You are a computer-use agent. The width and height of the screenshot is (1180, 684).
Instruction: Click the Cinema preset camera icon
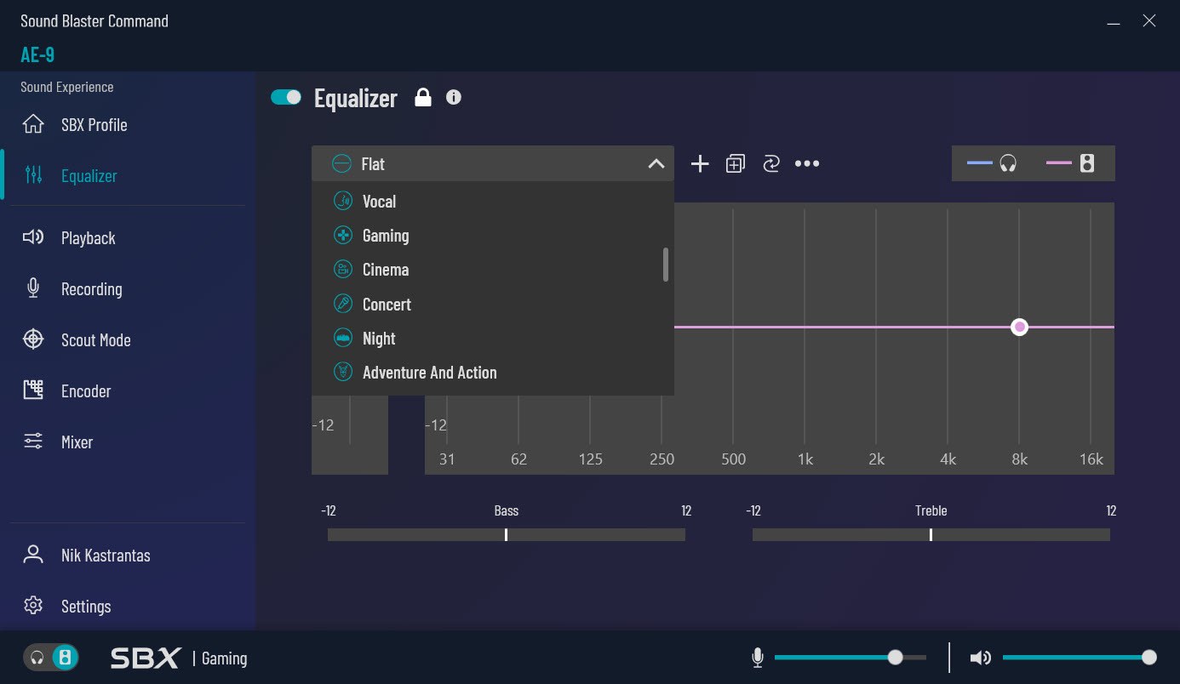tap(342, 269)
